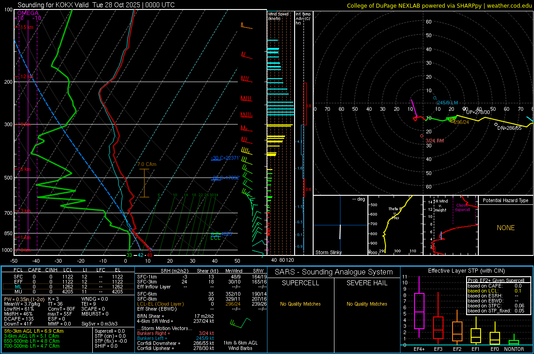The image size is (534, 354).
Task: Click the DN=286/55 hodograph label
Action: point(509,128)
